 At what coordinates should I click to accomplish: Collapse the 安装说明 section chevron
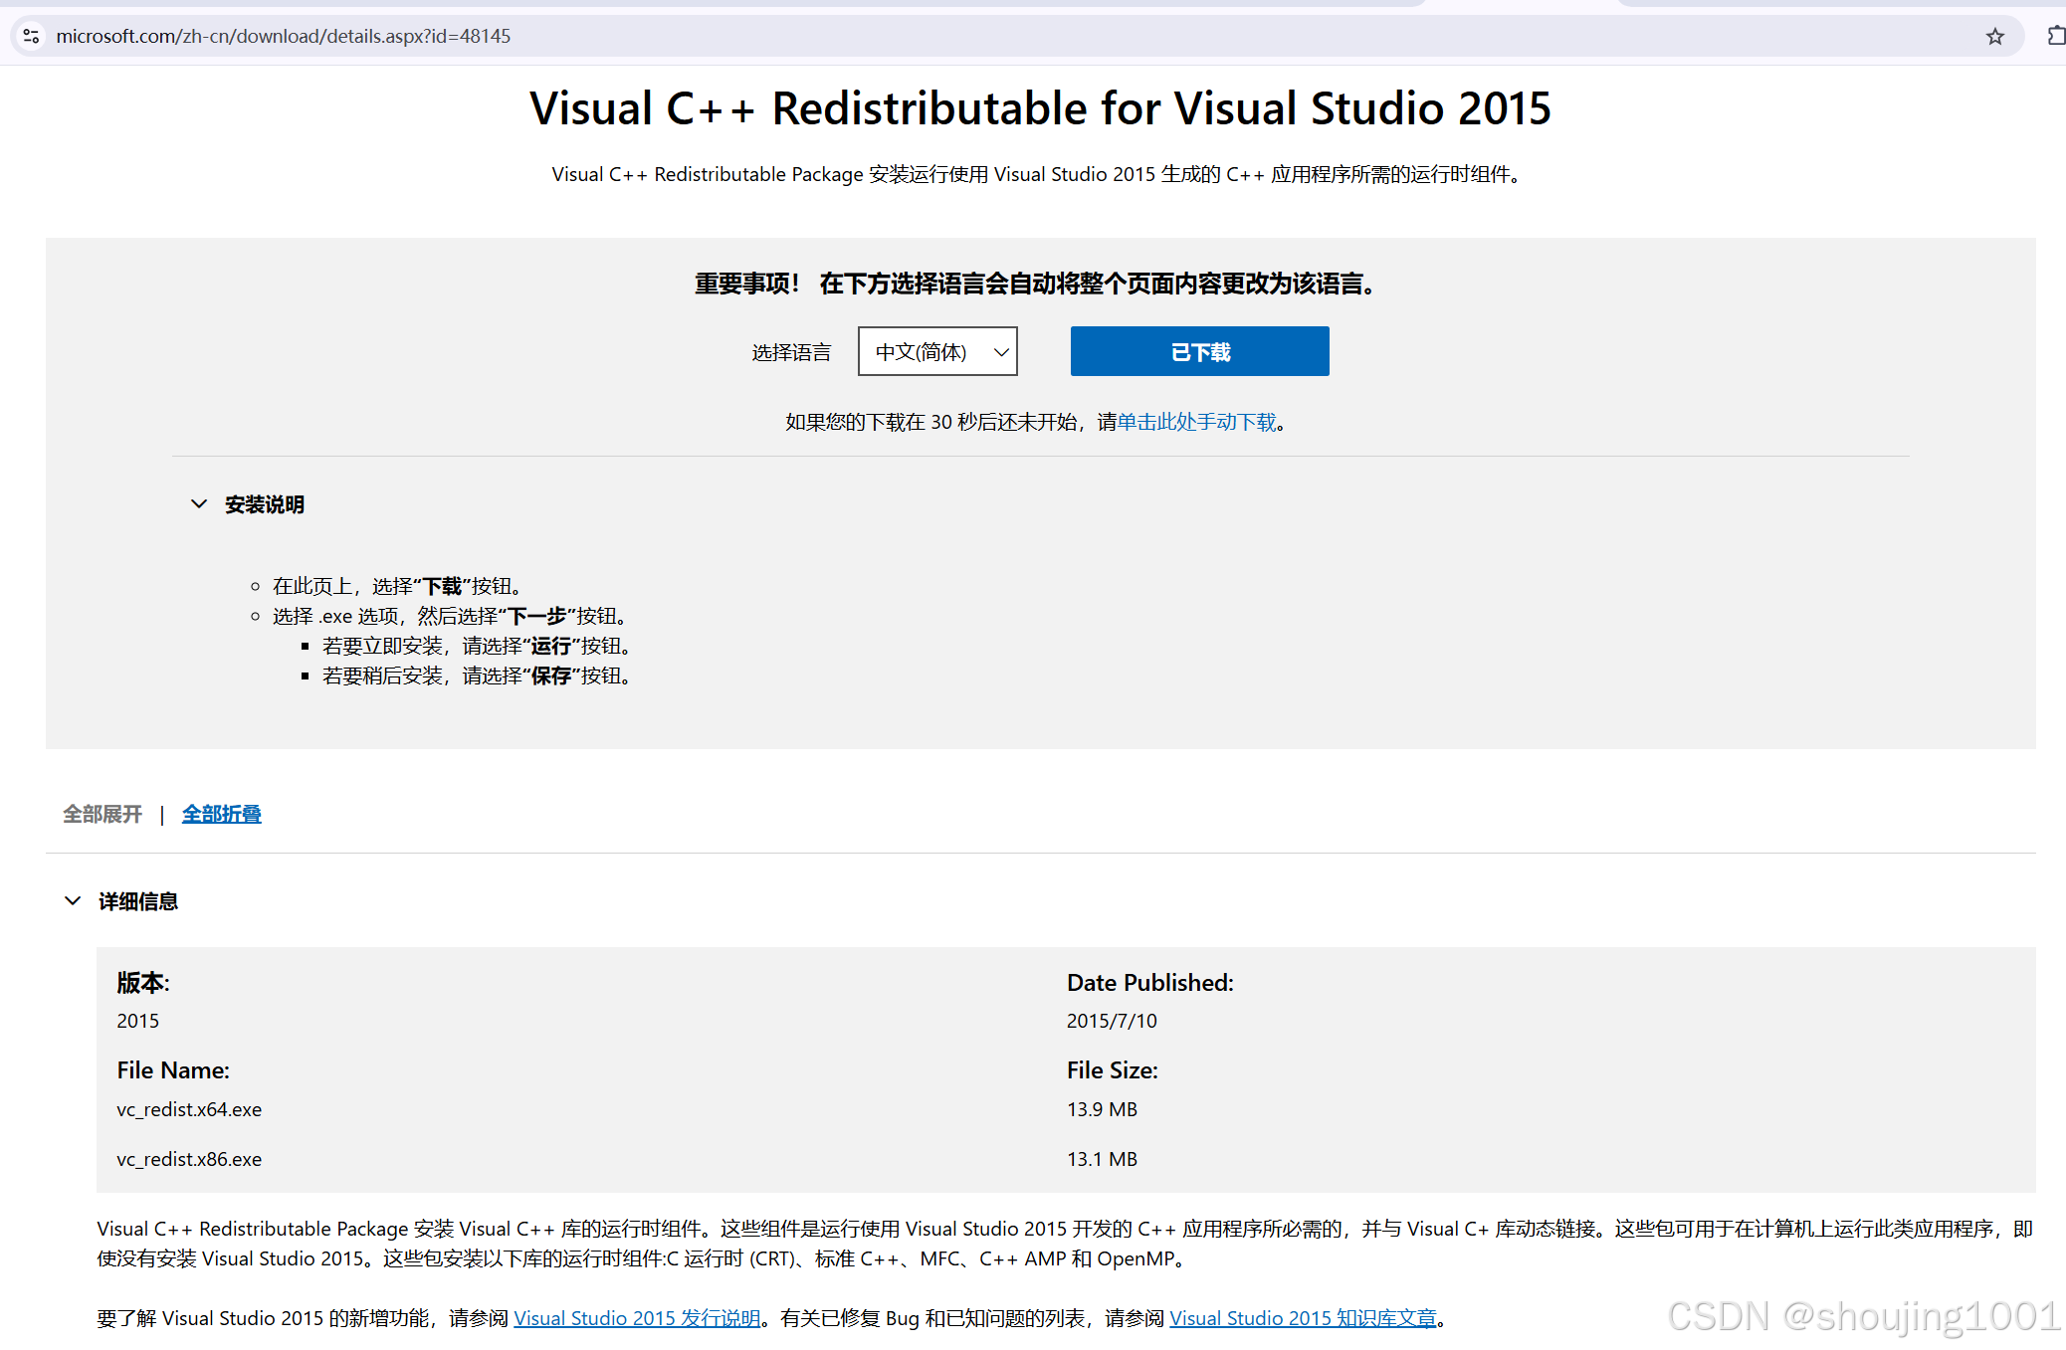(199, 504)
